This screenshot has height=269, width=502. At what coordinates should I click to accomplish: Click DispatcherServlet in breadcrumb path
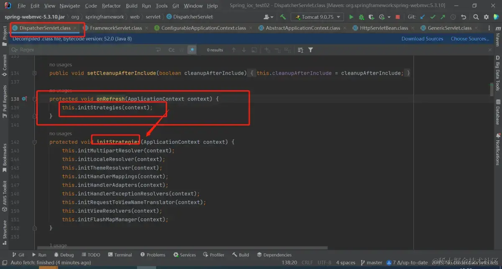(190, 17)
